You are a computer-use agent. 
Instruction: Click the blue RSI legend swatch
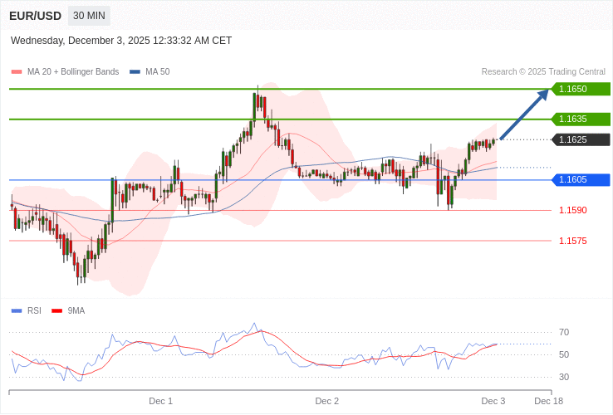17,311
